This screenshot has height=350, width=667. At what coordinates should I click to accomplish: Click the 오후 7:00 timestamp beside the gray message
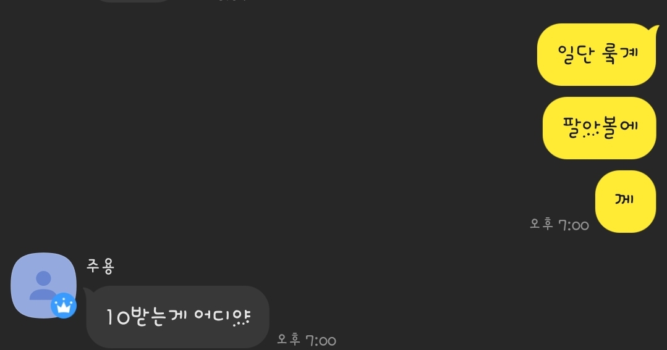[x=307, y=340]
